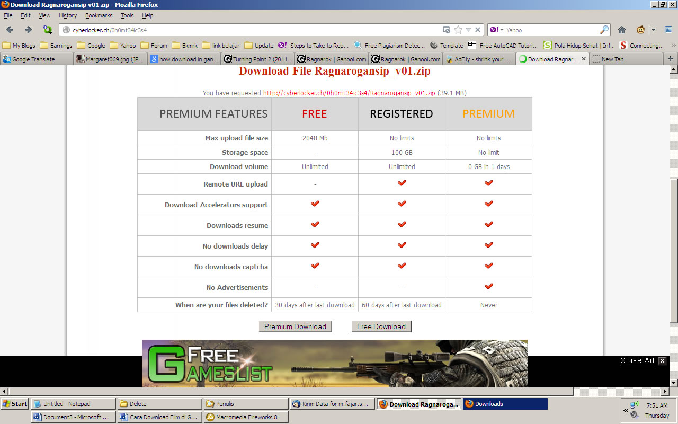Open the Update bookmark folder
The width and height of the screenshot is (678, 424).
(259, 46)
